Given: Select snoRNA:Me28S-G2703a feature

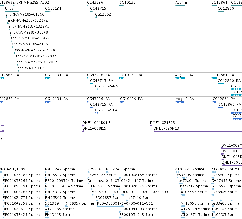Looking at the screenshot, I should click(x=15, y=53).
